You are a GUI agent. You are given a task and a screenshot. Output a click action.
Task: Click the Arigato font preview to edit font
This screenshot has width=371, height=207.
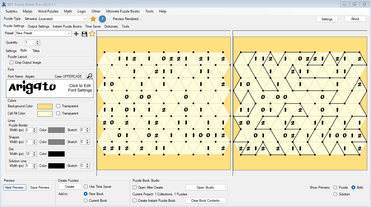(x=50, y=88)
